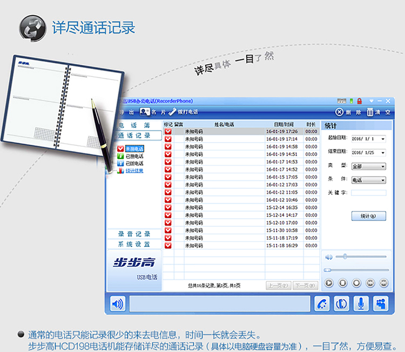Switch to the 录音记录 tab
Viewport: 405px width, 352px height.
pyautogui.click(x=134, y=234)
